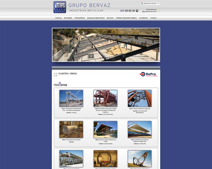Open the Recursos menu
Screen dimensions: 212x169
click(110, 18)
